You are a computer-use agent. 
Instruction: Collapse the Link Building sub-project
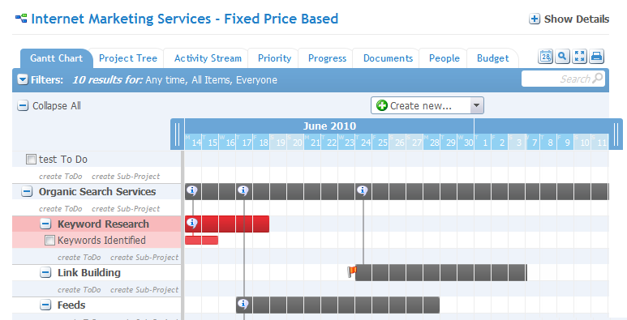(45, 272)
